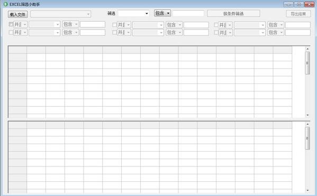Click the EXCEL筛选小助手 app icon in title bar
Viewport: 317px width, 196px height.
(x=5, y=4)
